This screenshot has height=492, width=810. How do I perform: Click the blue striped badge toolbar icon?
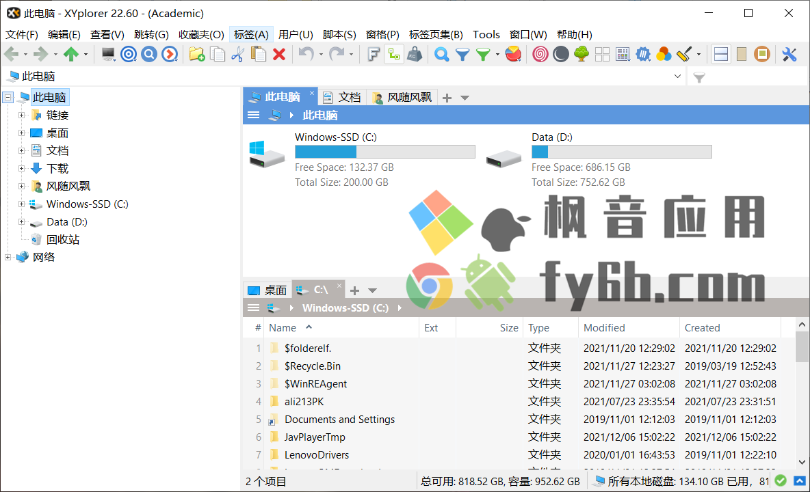coord(643,54)
